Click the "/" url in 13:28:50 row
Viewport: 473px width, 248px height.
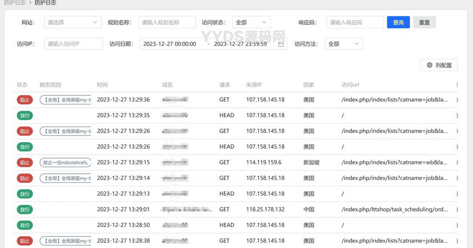tap(343, 225)
